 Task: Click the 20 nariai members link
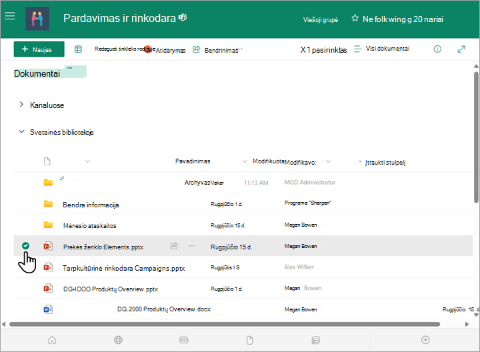click(428, 19)
